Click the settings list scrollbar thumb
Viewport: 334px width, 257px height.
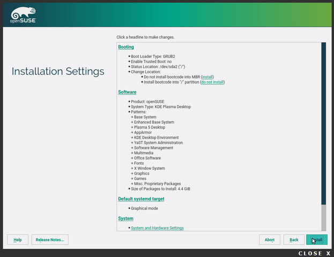324,123
